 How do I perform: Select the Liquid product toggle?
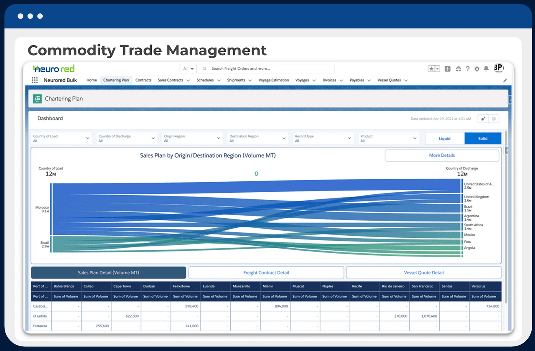444,138
